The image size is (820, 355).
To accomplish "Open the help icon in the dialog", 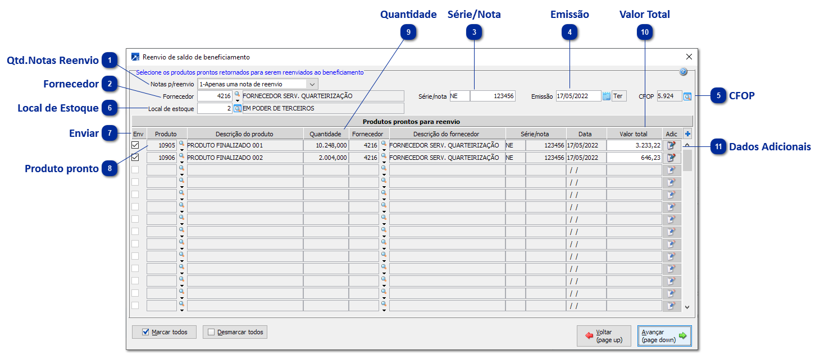I will 684,72.
